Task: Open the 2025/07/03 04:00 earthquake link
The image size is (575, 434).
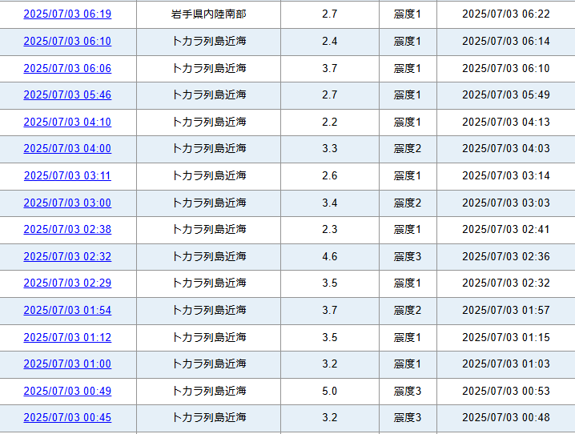Action: (67, 148)
